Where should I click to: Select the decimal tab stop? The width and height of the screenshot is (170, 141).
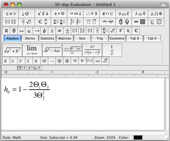(39, 68)
